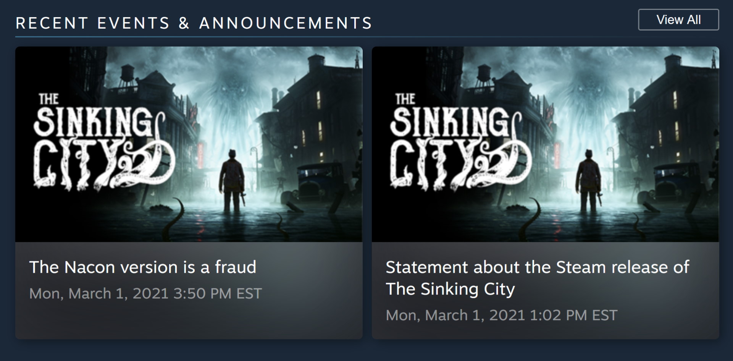Screen dimensions: 733x361
Task: Open 'The Nacon version is a fraud' headline
Action: 142,267
